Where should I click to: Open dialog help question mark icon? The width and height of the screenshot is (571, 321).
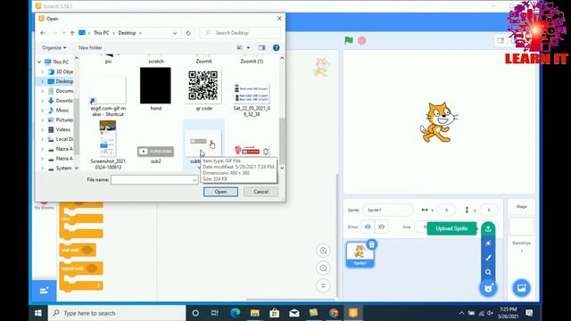coord(276,47)
